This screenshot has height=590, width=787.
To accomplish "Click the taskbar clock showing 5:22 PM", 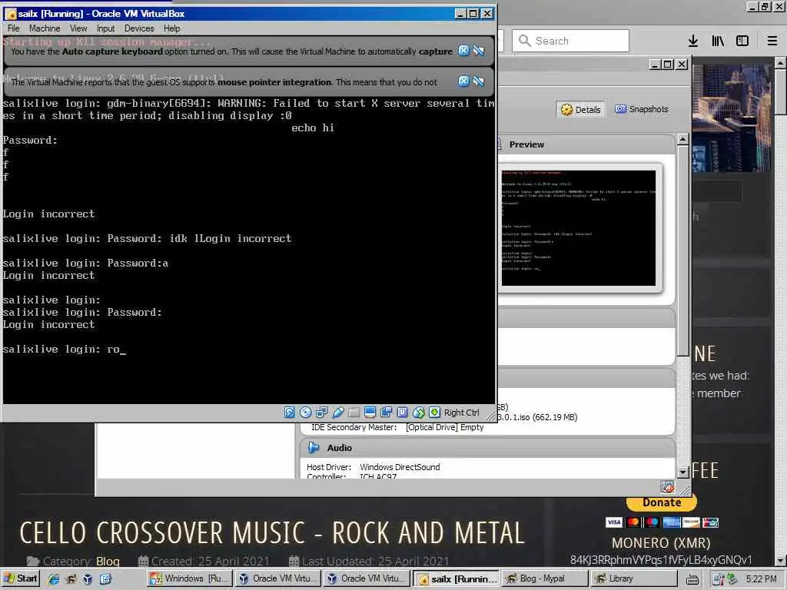I will 761,579.
